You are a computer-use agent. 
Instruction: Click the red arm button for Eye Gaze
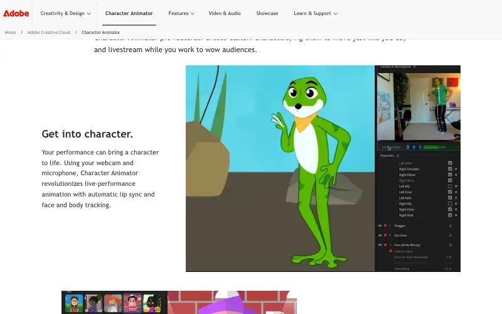point(385,235)
